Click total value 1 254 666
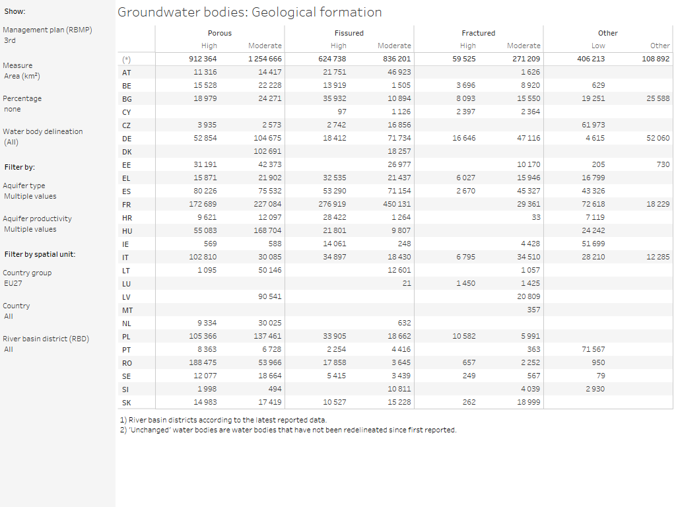This screenshot has height=507, width=676. (265, 59)
